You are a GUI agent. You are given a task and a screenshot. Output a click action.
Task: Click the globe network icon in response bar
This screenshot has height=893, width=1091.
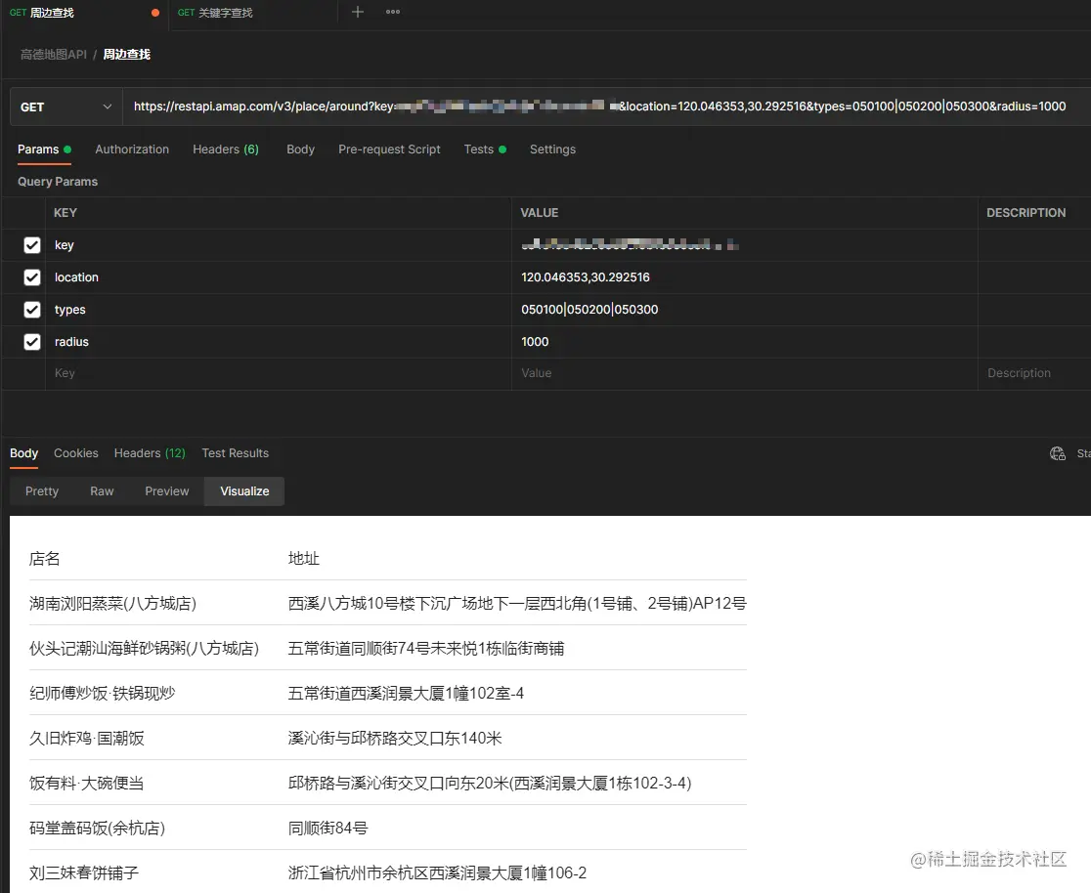click(1058, 453)
